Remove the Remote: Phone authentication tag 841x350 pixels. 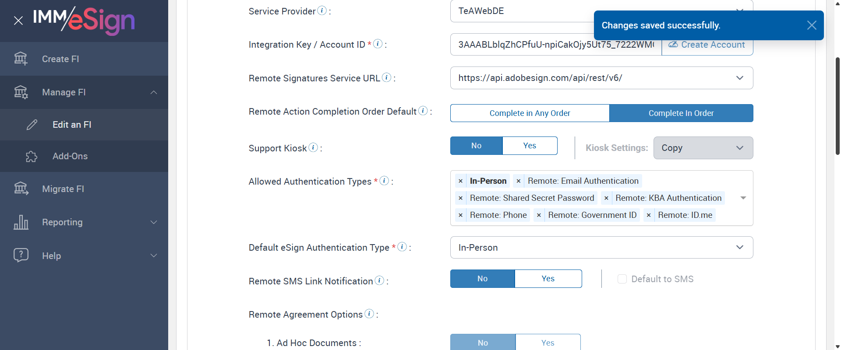coord(460,215)
